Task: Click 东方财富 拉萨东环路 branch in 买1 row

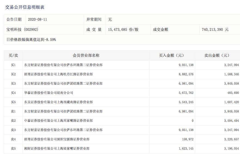Action: [63, 65]
